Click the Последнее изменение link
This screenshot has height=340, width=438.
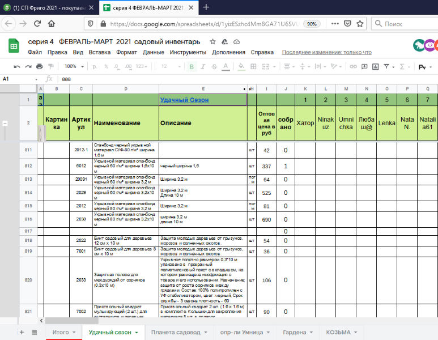(326, 52)
